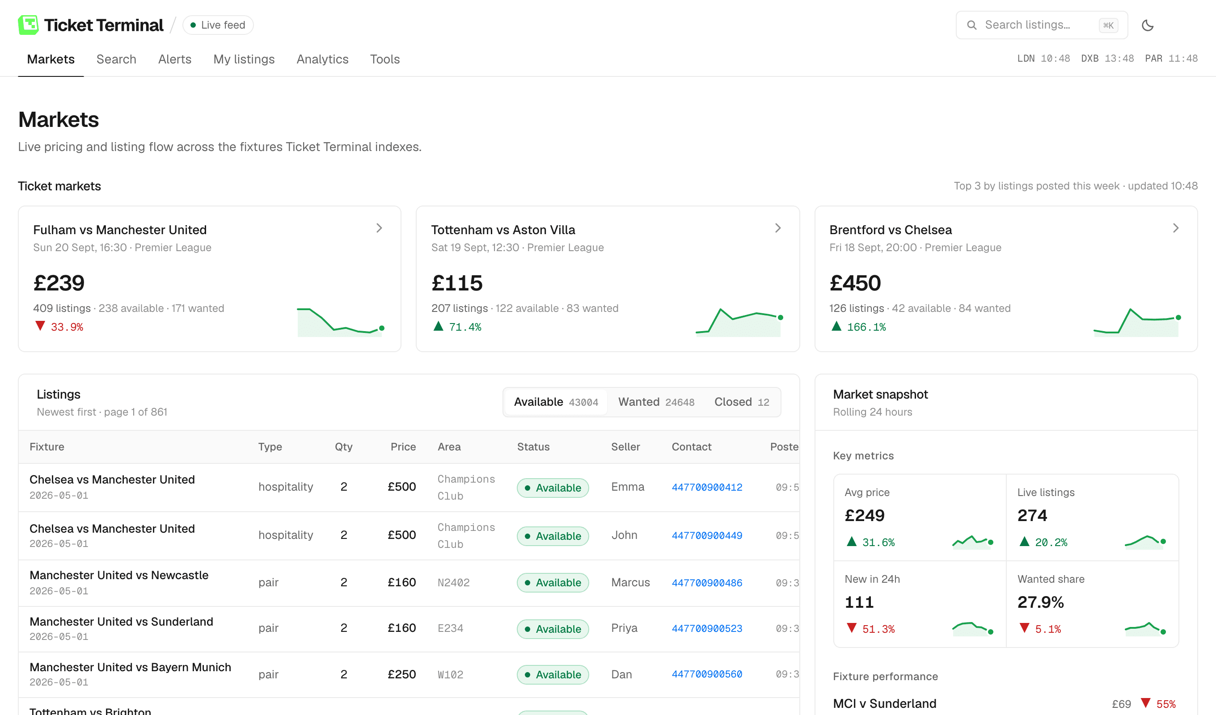Click MCI v Sunderland fixture performance row
Screen dimensions: 1216x715
click(x=1005, y=703)
